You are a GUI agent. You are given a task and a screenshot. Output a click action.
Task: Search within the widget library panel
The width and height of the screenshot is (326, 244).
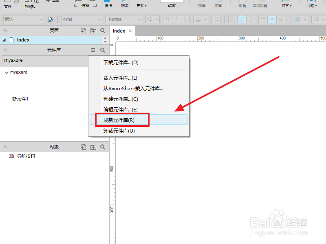point(103,50)
